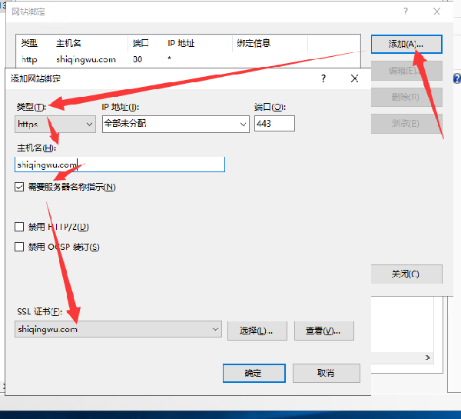
Task: Close the 添加网站绑定 dialog with X
Action: click(x=354, y=78)
